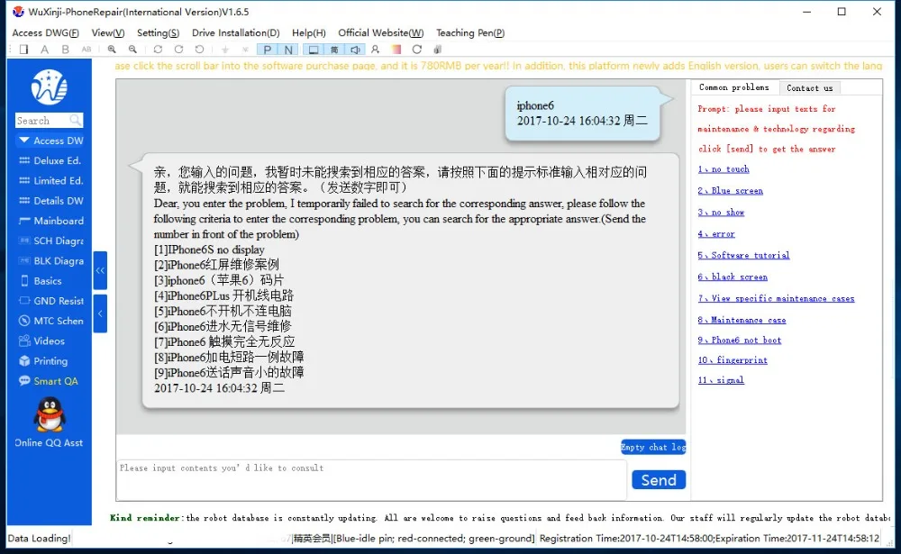901x554 pixels.
Task: Click the '6、black screen' link
Action: (733, 277)
